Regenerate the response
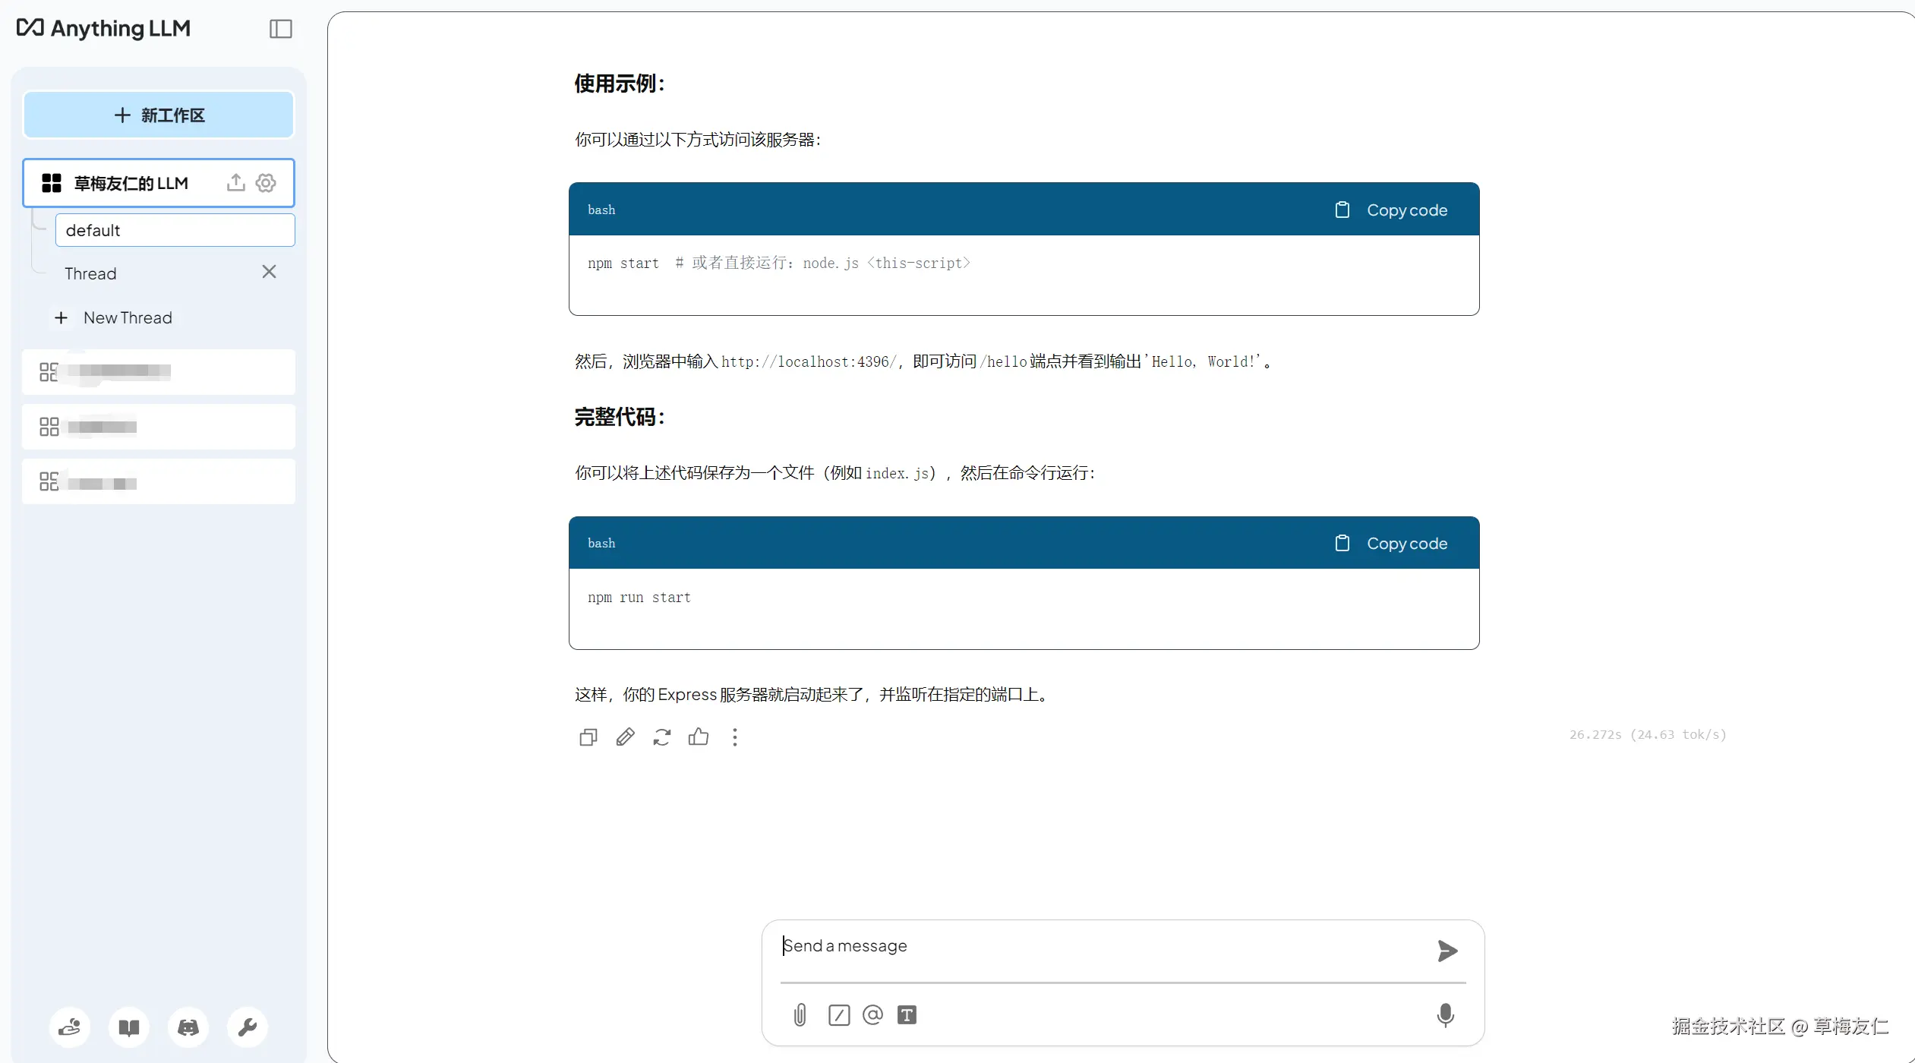Screen dimensions: 1915x1063 click(662, 737)
